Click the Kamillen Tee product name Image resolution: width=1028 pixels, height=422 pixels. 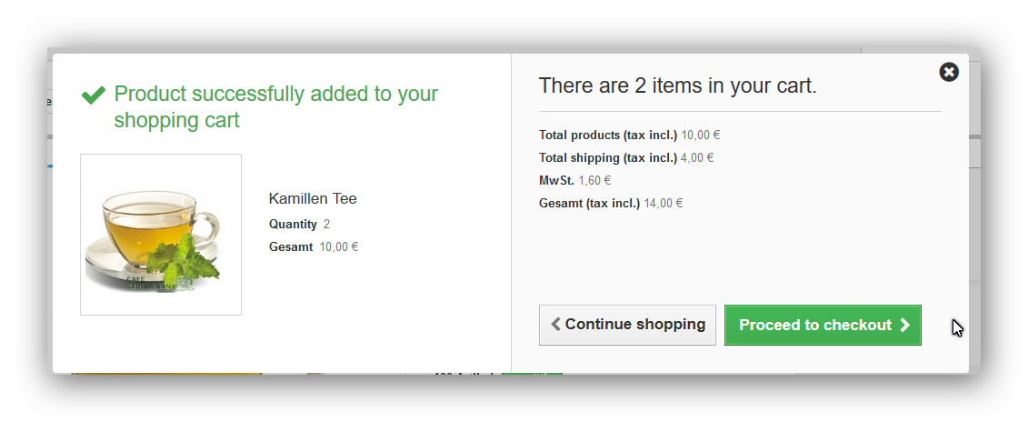313,198
